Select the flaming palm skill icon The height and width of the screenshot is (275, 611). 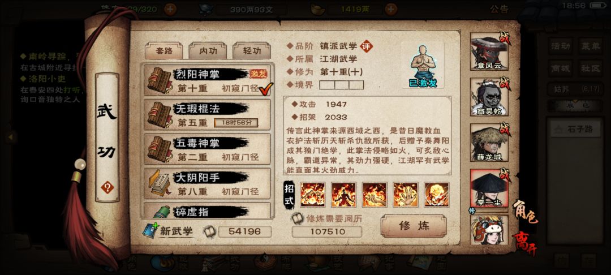coord(406,195)
